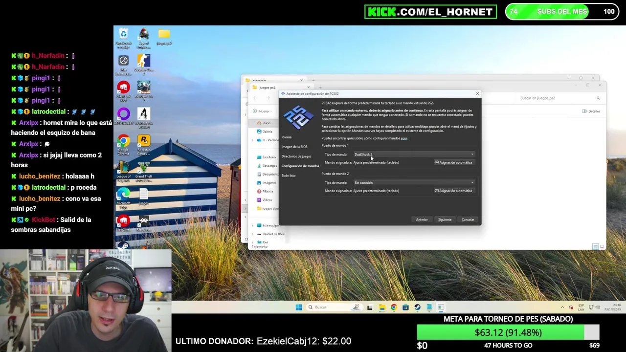Open Chrome from the taskbar

pos(394,308)
